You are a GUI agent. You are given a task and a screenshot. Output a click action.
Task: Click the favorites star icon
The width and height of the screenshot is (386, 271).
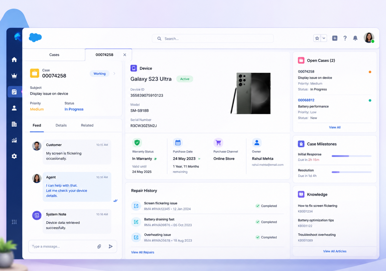(x=317, y=38)
